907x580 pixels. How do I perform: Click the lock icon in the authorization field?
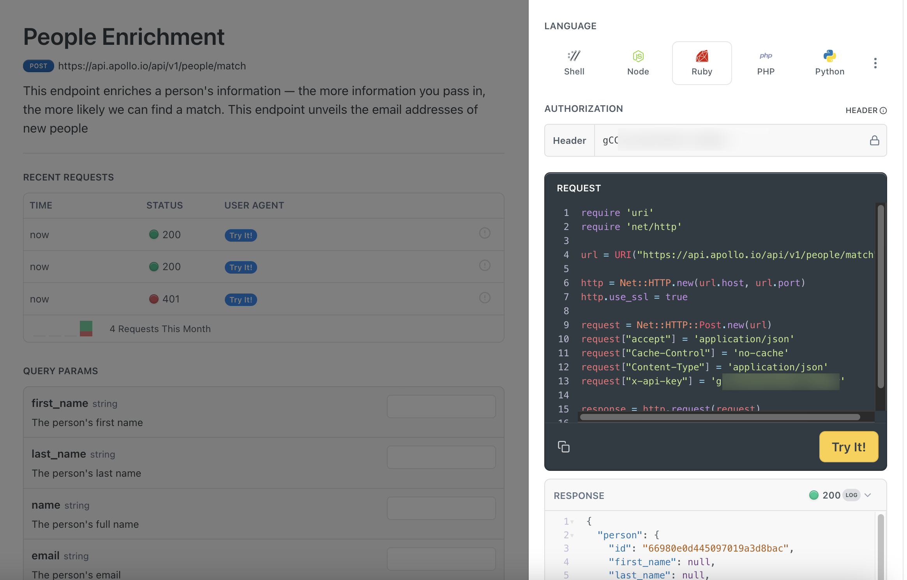[x=874, y=140]
